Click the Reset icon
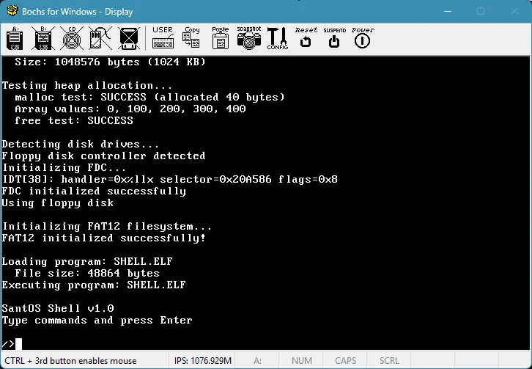This screenshot has width=532, height=369. [x=306, y=38]
